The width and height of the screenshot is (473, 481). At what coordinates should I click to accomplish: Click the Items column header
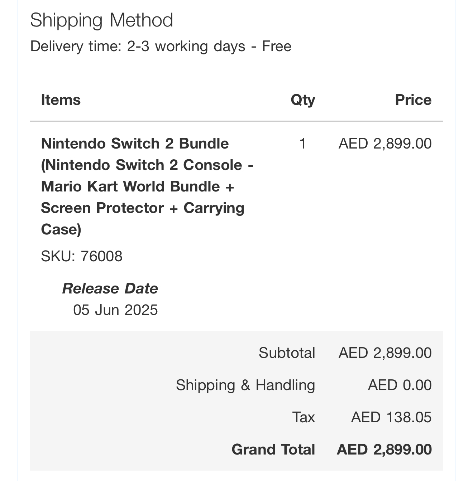tap(61, 100)
